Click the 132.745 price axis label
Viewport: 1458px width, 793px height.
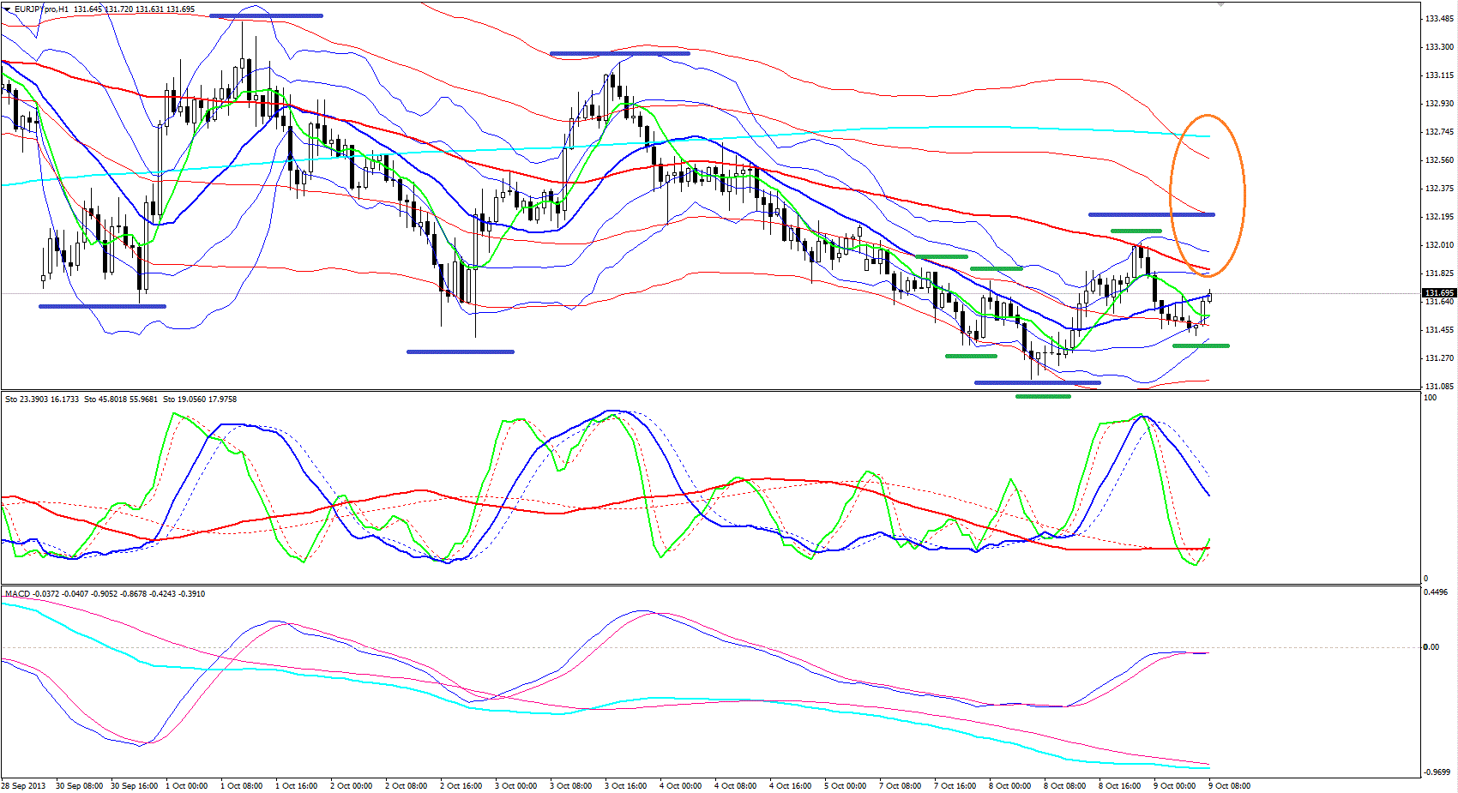(x=1438, y=132)
